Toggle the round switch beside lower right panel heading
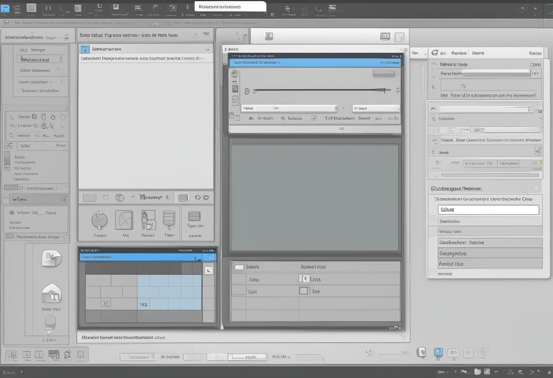Screen dimensions: 553x378 point(537,188)
